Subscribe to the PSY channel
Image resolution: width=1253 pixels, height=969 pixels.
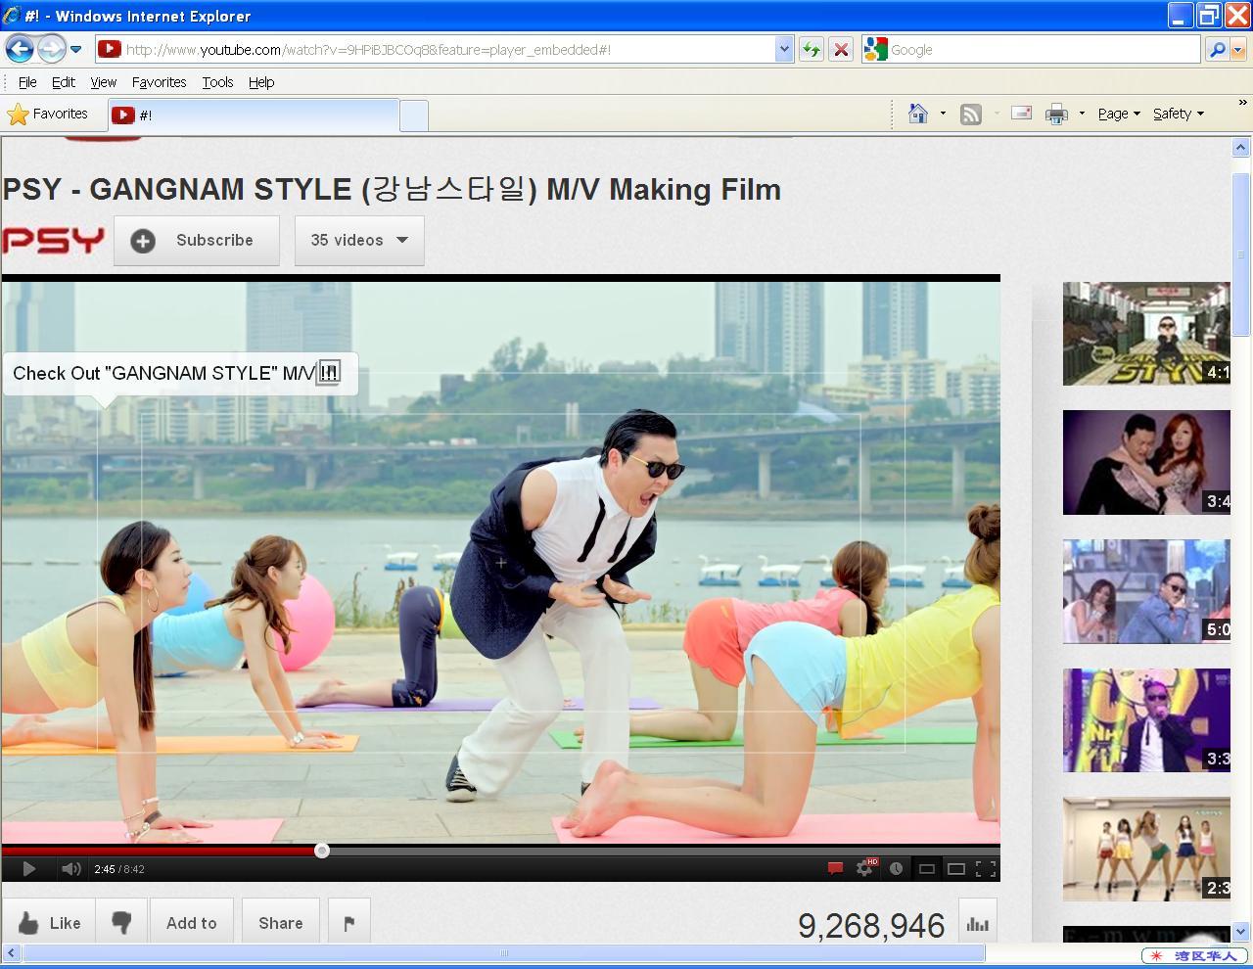[x=197, y=241]
